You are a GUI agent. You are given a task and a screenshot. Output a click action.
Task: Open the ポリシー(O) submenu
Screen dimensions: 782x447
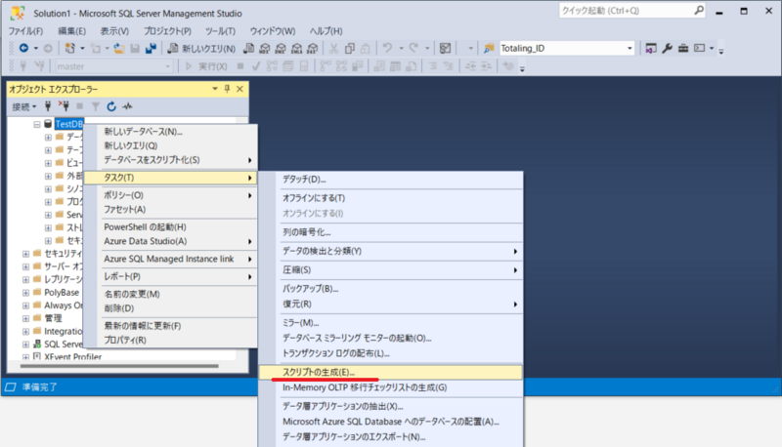[x=170, y=195]
